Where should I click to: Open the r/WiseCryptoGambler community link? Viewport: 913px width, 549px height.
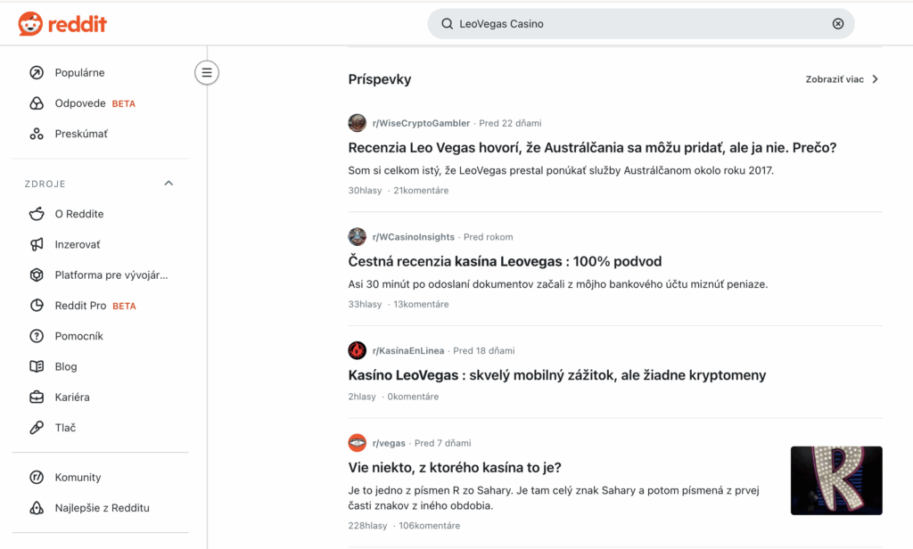(x=421, y=123)
